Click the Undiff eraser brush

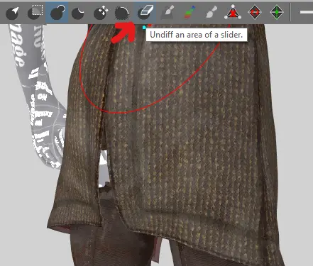coord(145,12)
